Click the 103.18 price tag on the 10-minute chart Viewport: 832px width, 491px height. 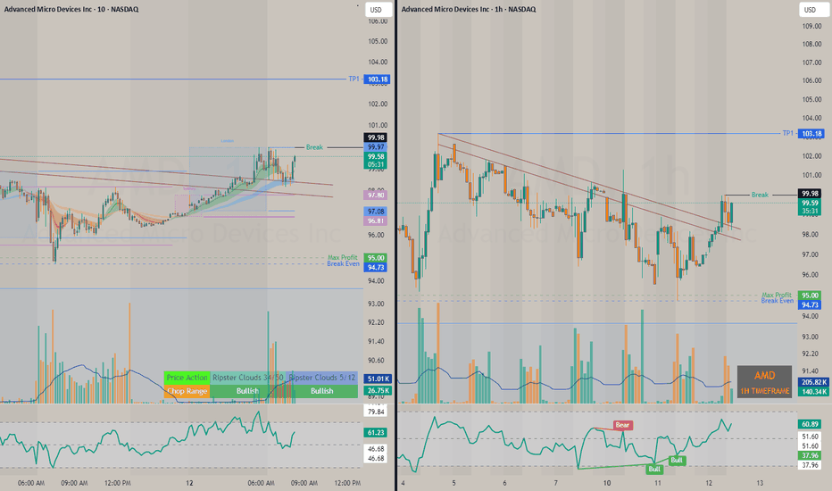pyautogui.click(x=378, y=79)
